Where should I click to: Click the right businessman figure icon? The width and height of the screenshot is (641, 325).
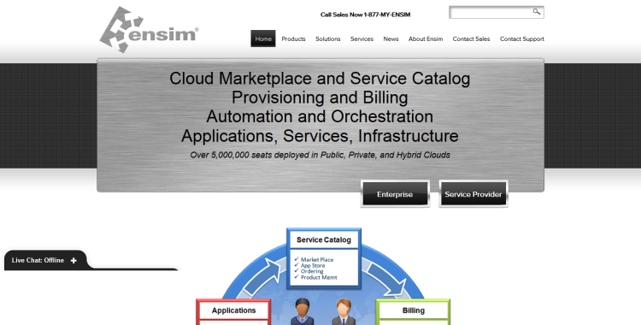[344, 311]
